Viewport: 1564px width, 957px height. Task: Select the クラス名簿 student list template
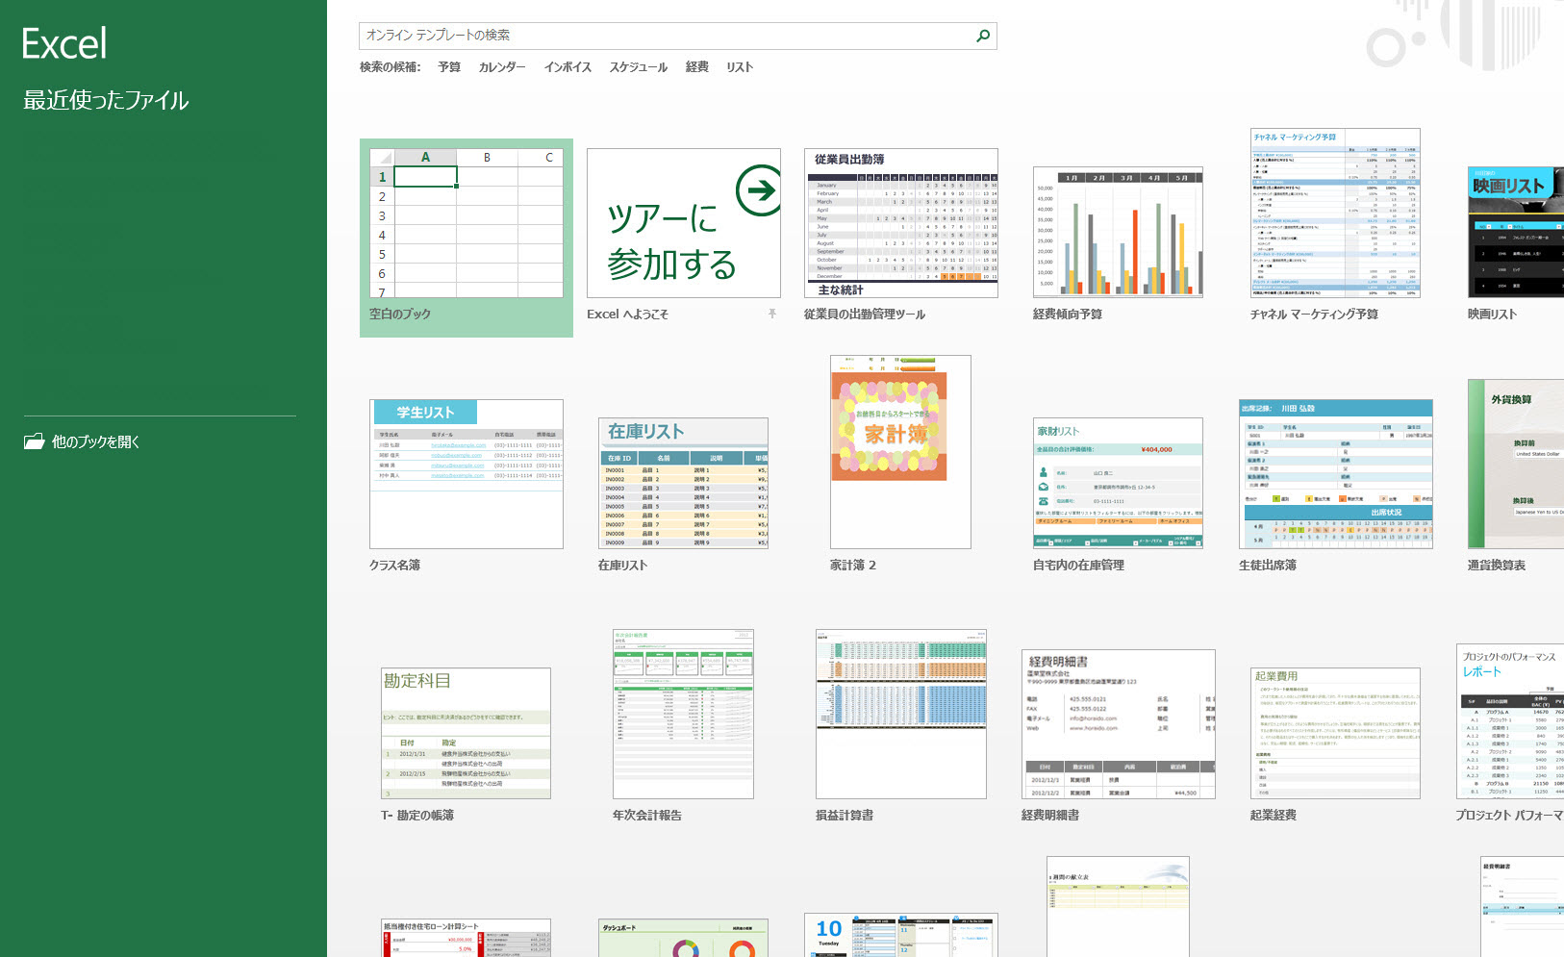467,474
